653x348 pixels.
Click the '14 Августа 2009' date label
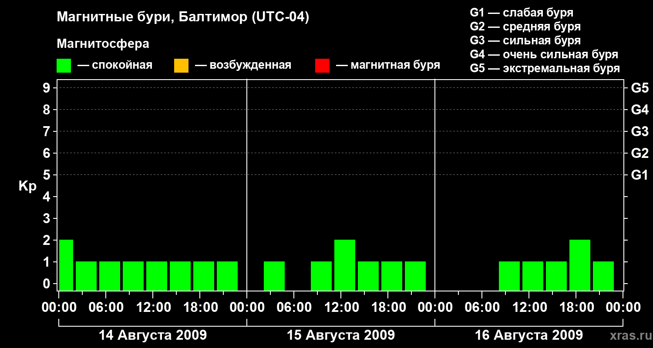click(x=153, y=335)
